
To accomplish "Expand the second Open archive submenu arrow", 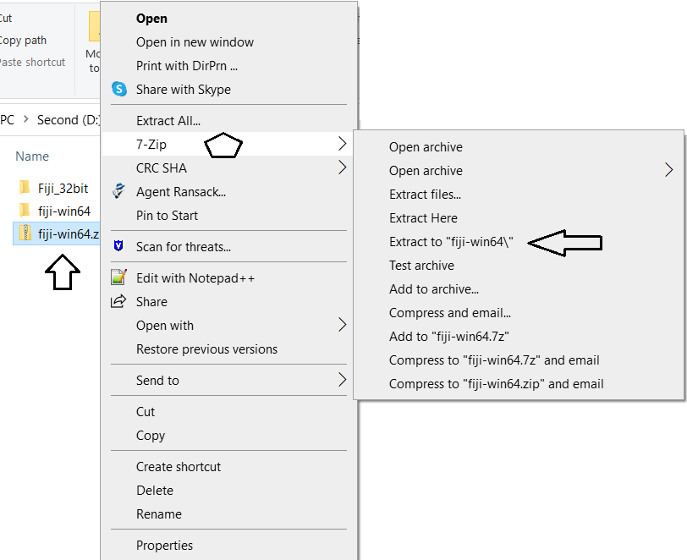I will point(668,170).
